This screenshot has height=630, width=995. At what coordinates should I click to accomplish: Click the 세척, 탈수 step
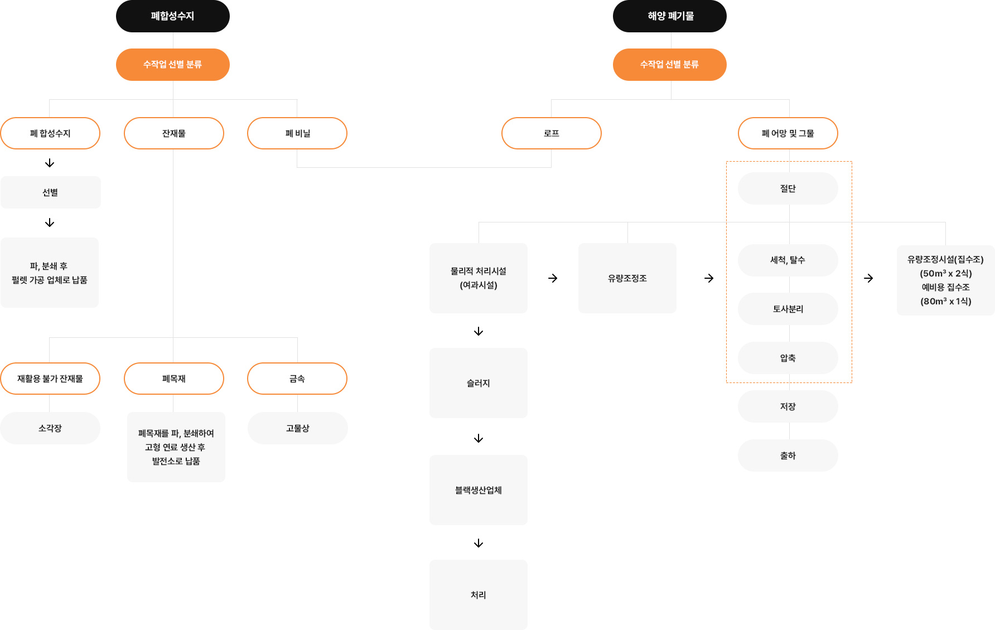click(x=788, y=260)
